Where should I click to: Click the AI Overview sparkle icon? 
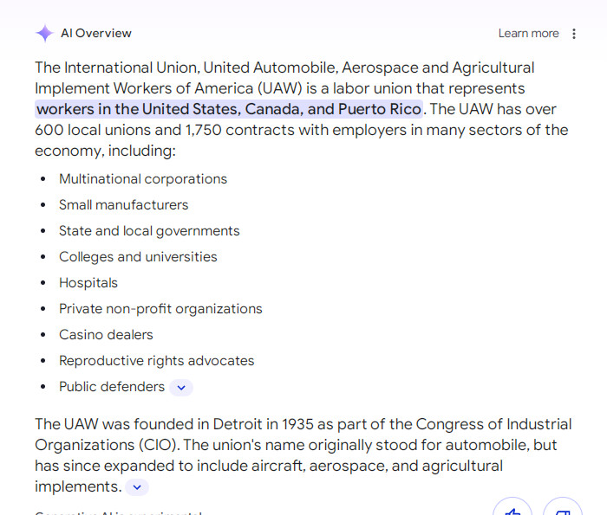point(44,34)
